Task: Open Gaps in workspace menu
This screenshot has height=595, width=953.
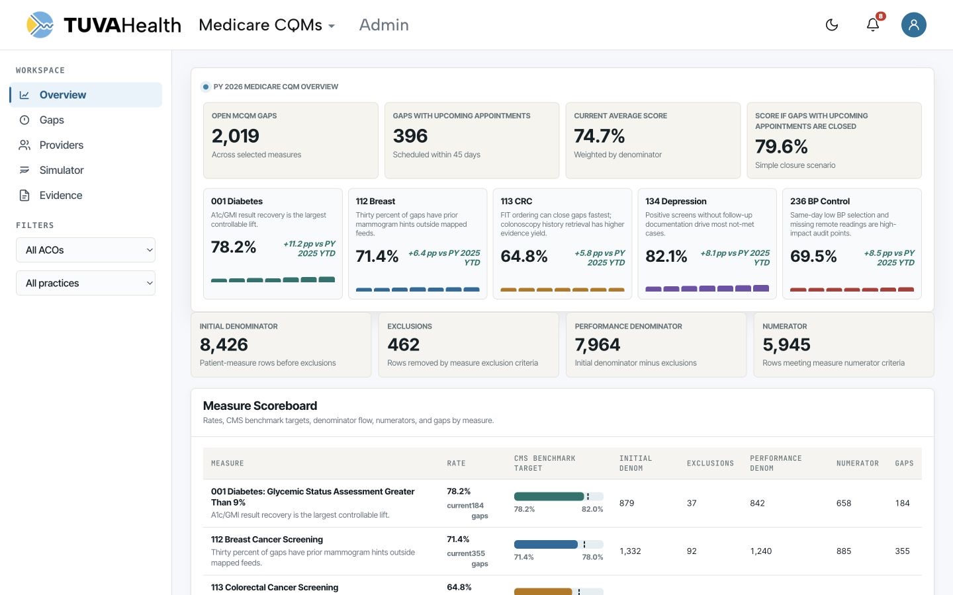Action: [x=85, y=120]
